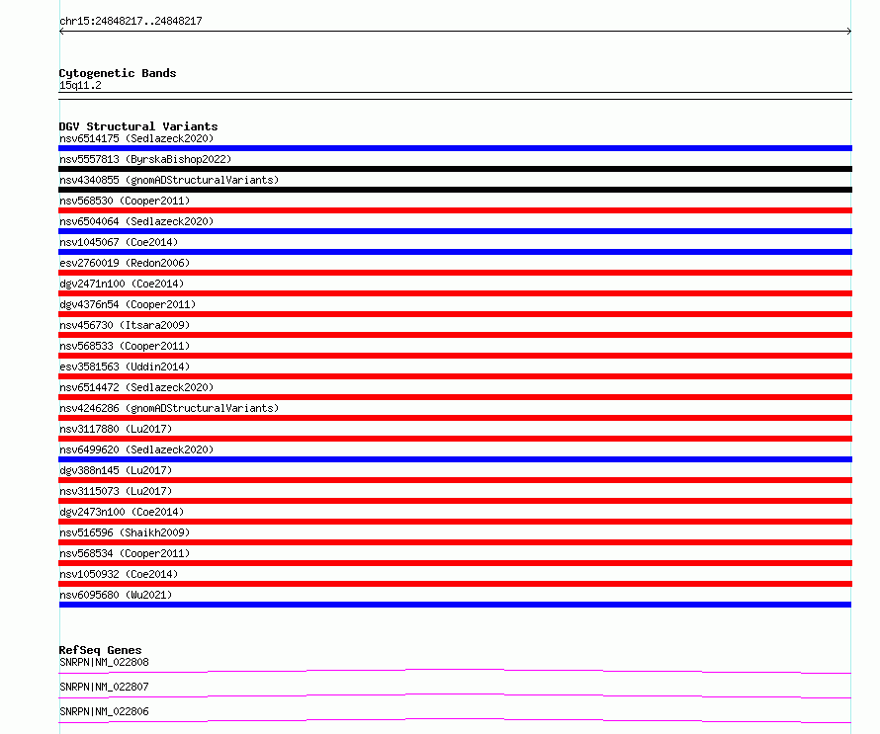Open variant nsv6504064 (Sedlazeck2020) label

(136, 221)
